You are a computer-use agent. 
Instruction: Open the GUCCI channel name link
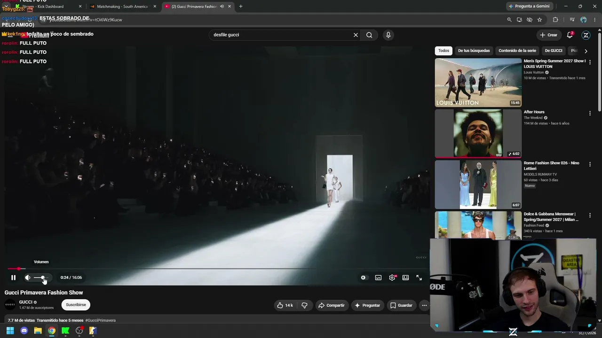(x=26, y=302)
